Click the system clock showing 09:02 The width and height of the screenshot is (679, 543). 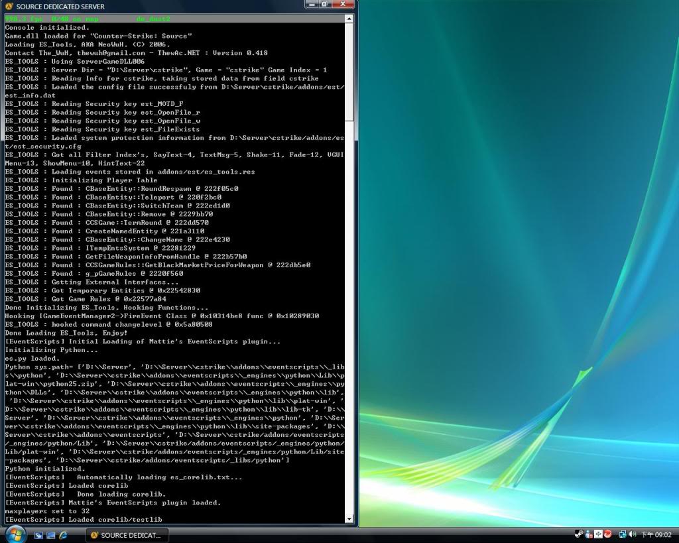pyautogui.click(x=656, y=535)
